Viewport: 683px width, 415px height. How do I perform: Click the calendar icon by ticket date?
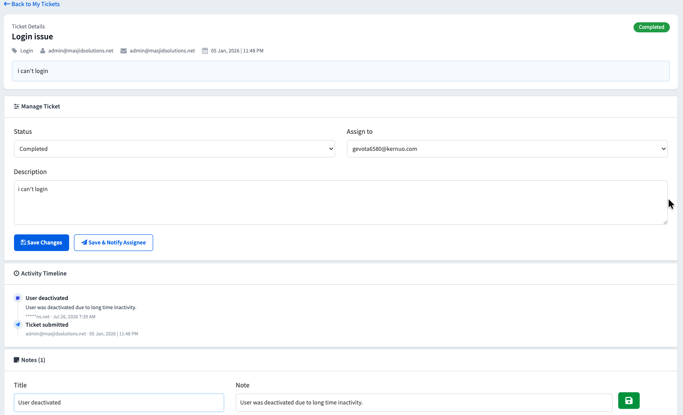coord(205,51)
